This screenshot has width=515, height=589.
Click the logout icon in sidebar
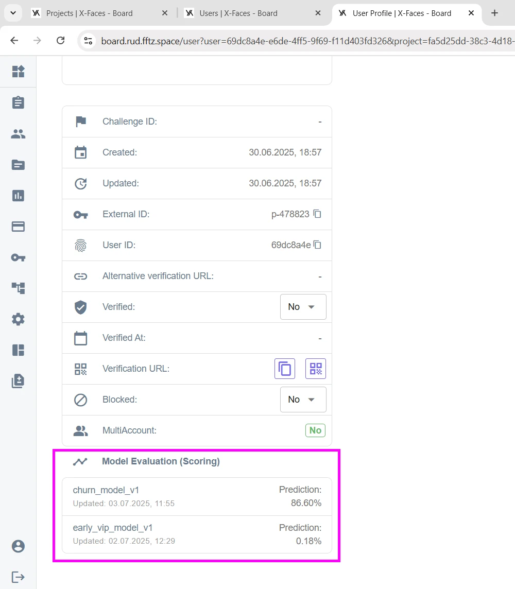click(x=18, y=577)
